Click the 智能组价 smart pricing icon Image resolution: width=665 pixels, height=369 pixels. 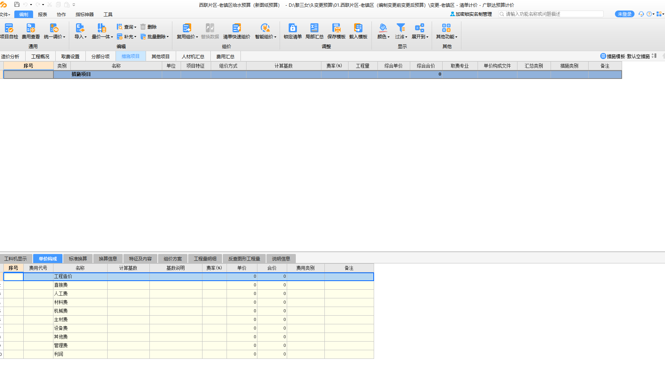point(265,28)
